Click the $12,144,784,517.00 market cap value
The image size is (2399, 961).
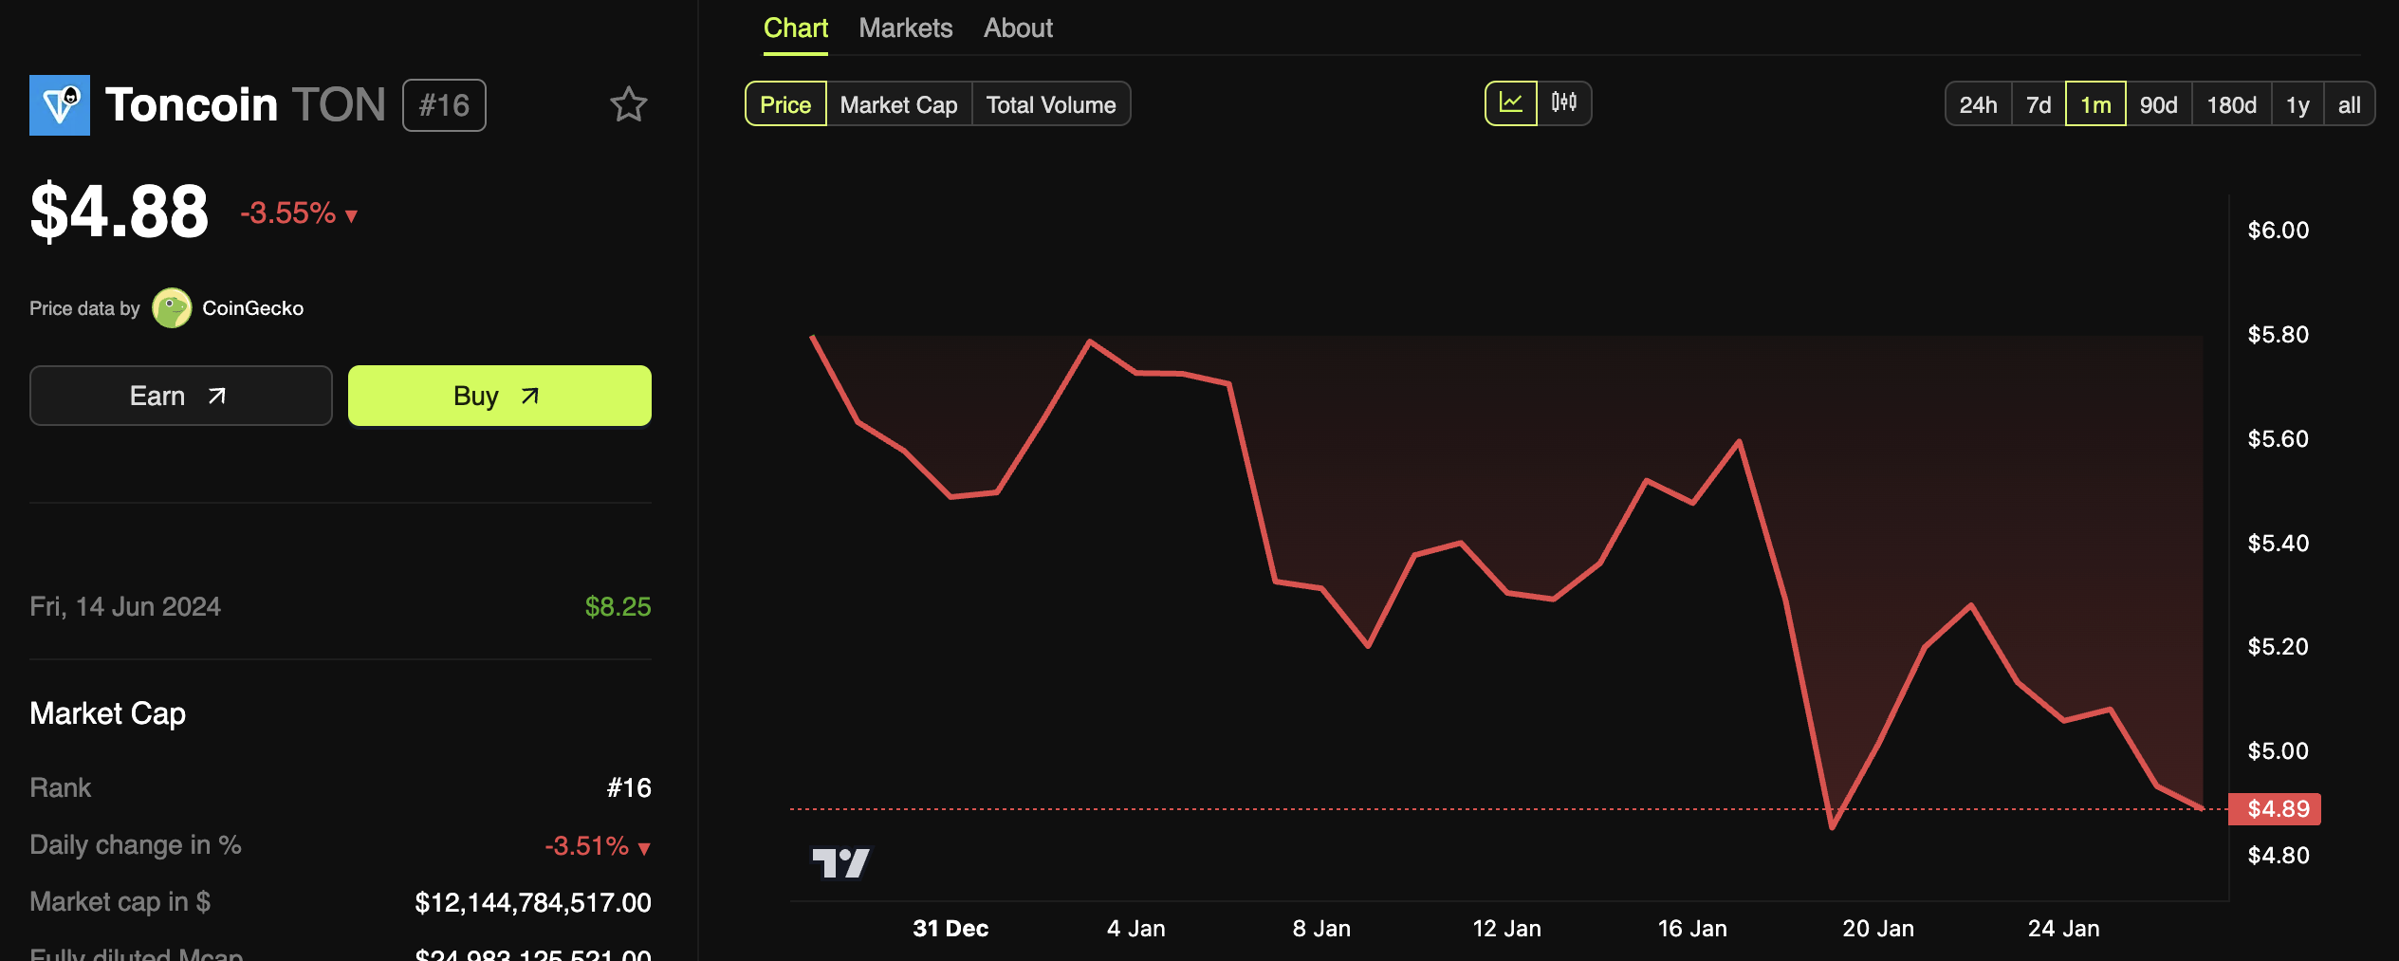pyautogui.click(x=533, y=902)
